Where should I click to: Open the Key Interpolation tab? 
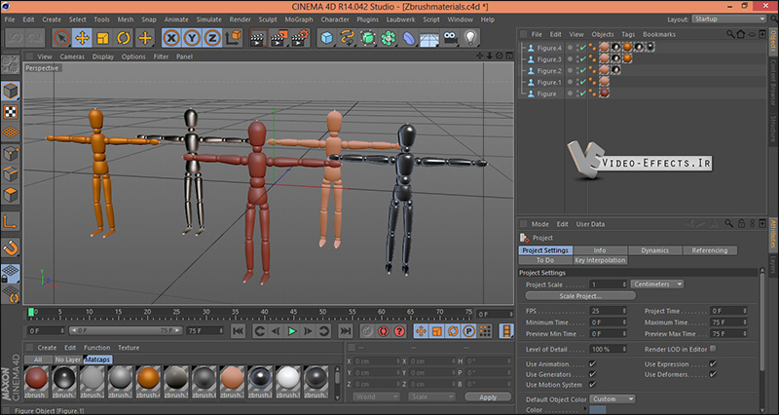coord(600,260)
